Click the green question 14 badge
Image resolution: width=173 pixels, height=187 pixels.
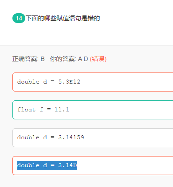[19, 18]
